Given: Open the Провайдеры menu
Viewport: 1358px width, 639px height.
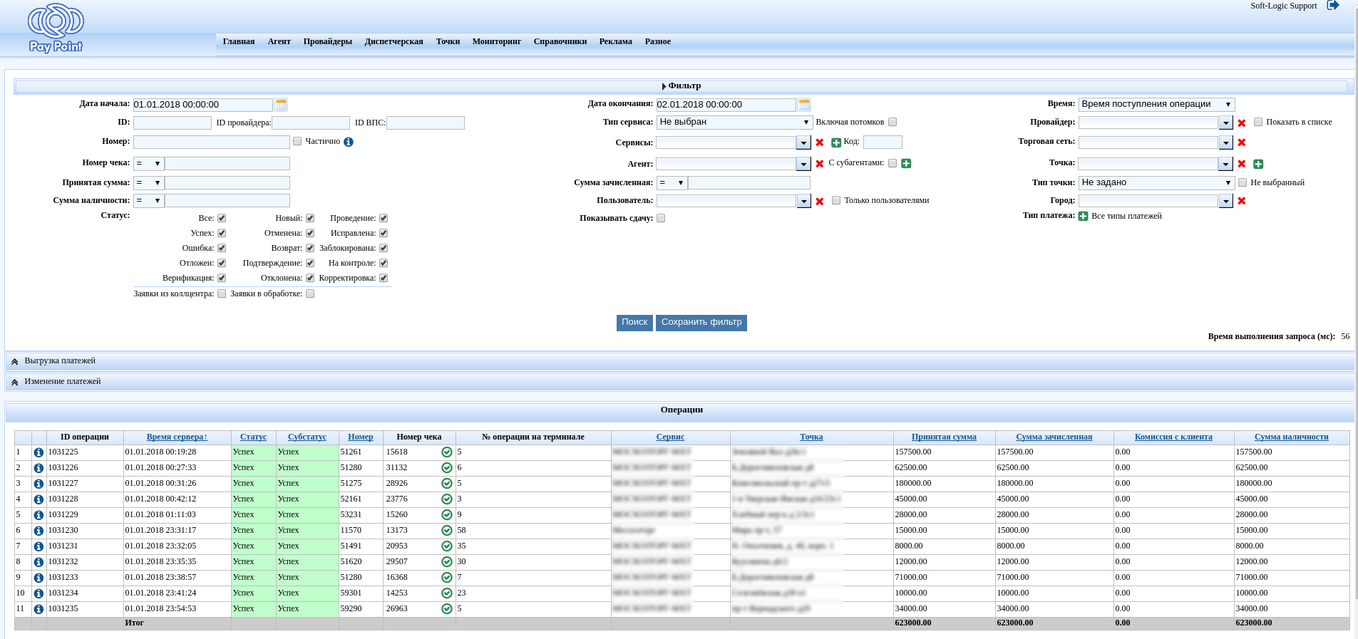Looking at the screenshot, I should 328,41.
